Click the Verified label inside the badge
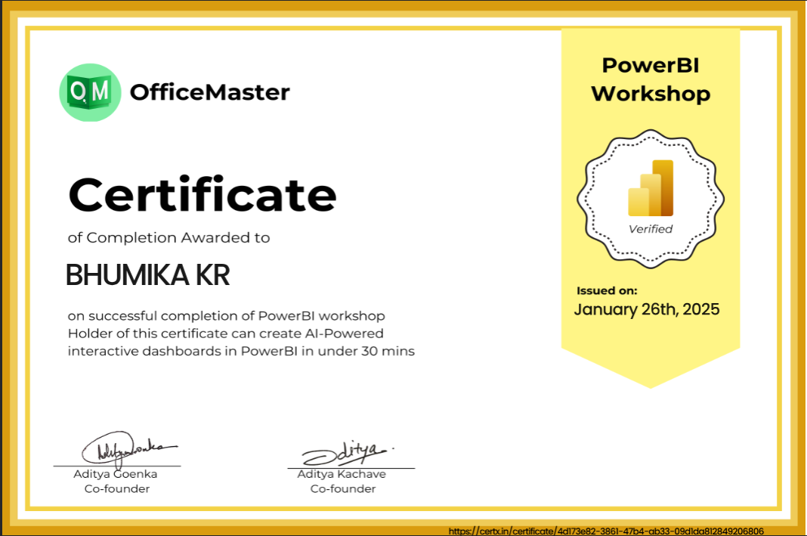 point(651,229)
